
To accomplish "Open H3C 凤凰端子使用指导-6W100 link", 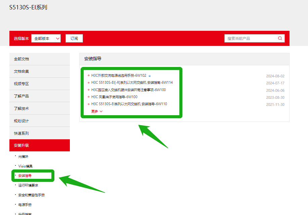I will pyautogui.click(x=114, y=97).
